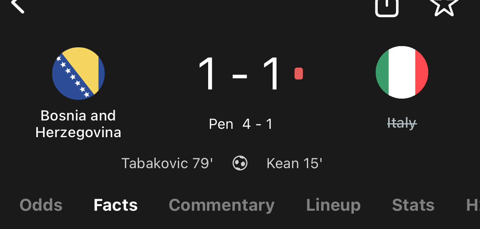480x229 pixels.
Task: Tap Bosnia's home score digit
Action: [208, 74]
